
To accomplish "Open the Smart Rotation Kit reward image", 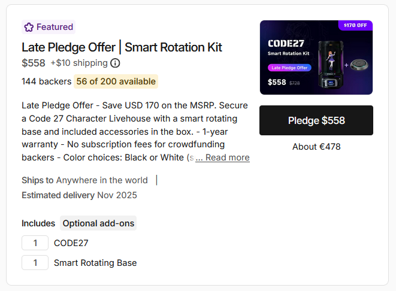I will (316, 57).
